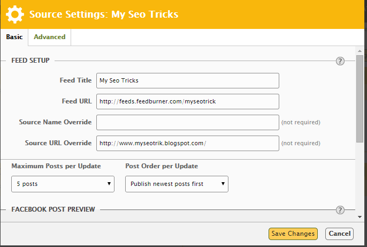Open help for the Feed Setup section
The width and height of the screenshot is (367, 247).
tap(340, 61)
